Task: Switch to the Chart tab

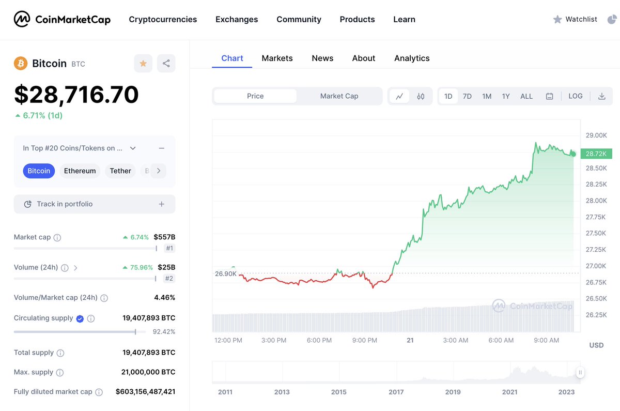Action: (x=232, y=58)
